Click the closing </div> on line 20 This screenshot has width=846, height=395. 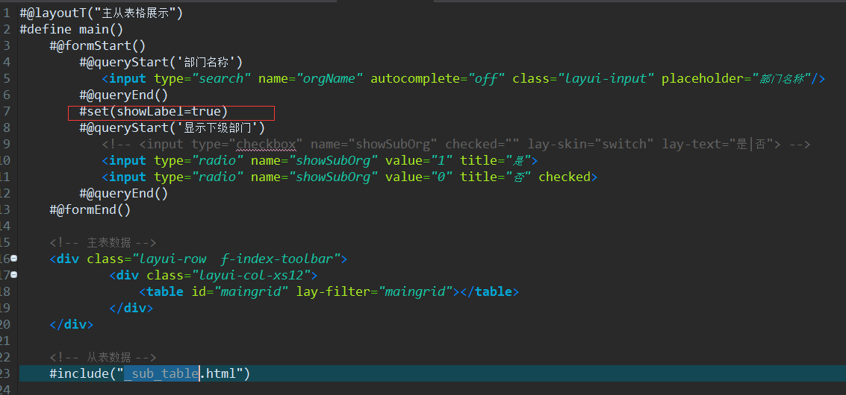72,324
